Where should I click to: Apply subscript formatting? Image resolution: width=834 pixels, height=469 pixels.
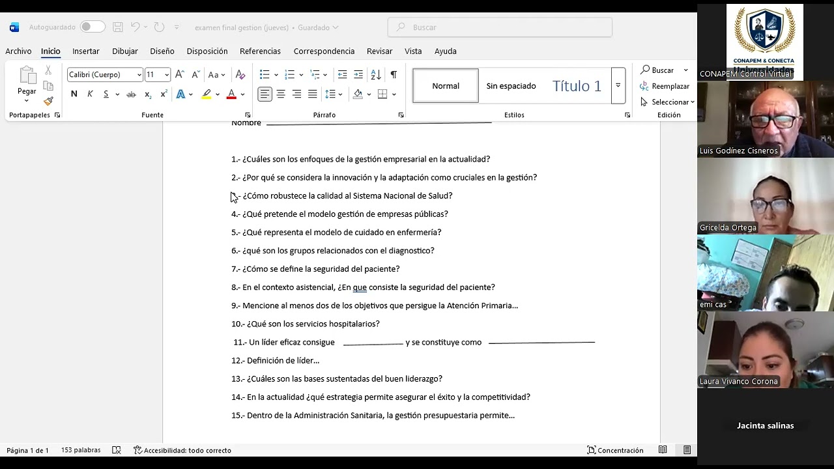148,94
